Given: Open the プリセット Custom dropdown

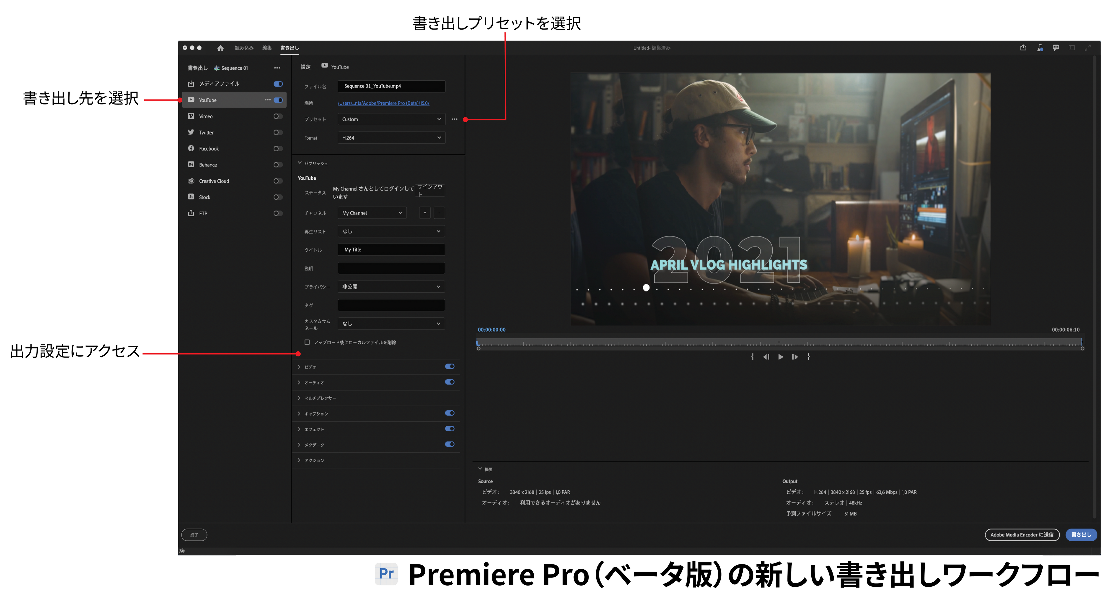Looking at the screenshot, I should (x=391, y=119).
